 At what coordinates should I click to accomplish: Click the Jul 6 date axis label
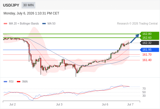tap(105, 104)
